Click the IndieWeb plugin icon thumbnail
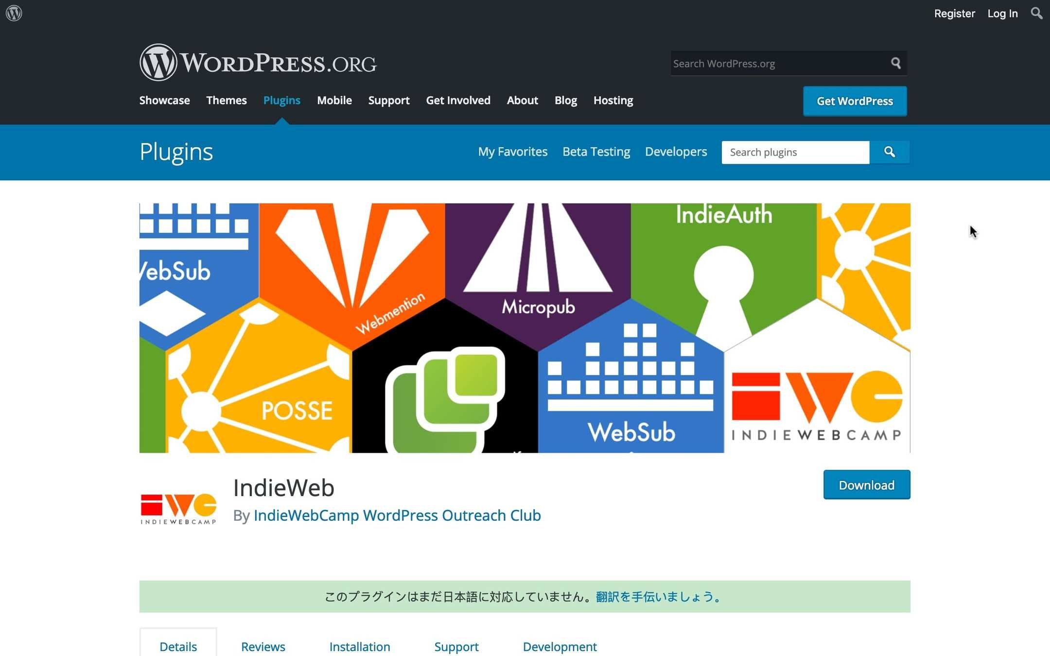 [x=178, y=508]
